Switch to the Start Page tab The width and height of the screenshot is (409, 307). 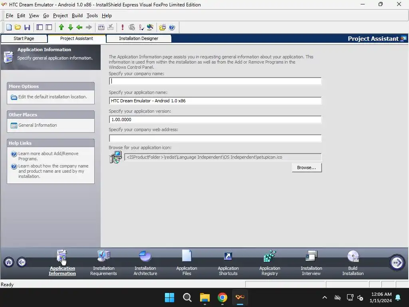click(24, 39)
